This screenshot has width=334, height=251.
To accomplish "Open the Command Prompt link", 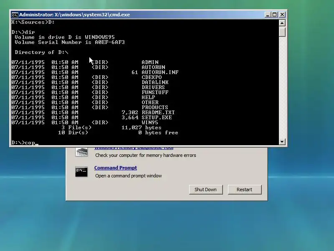I will coord(116,168).
